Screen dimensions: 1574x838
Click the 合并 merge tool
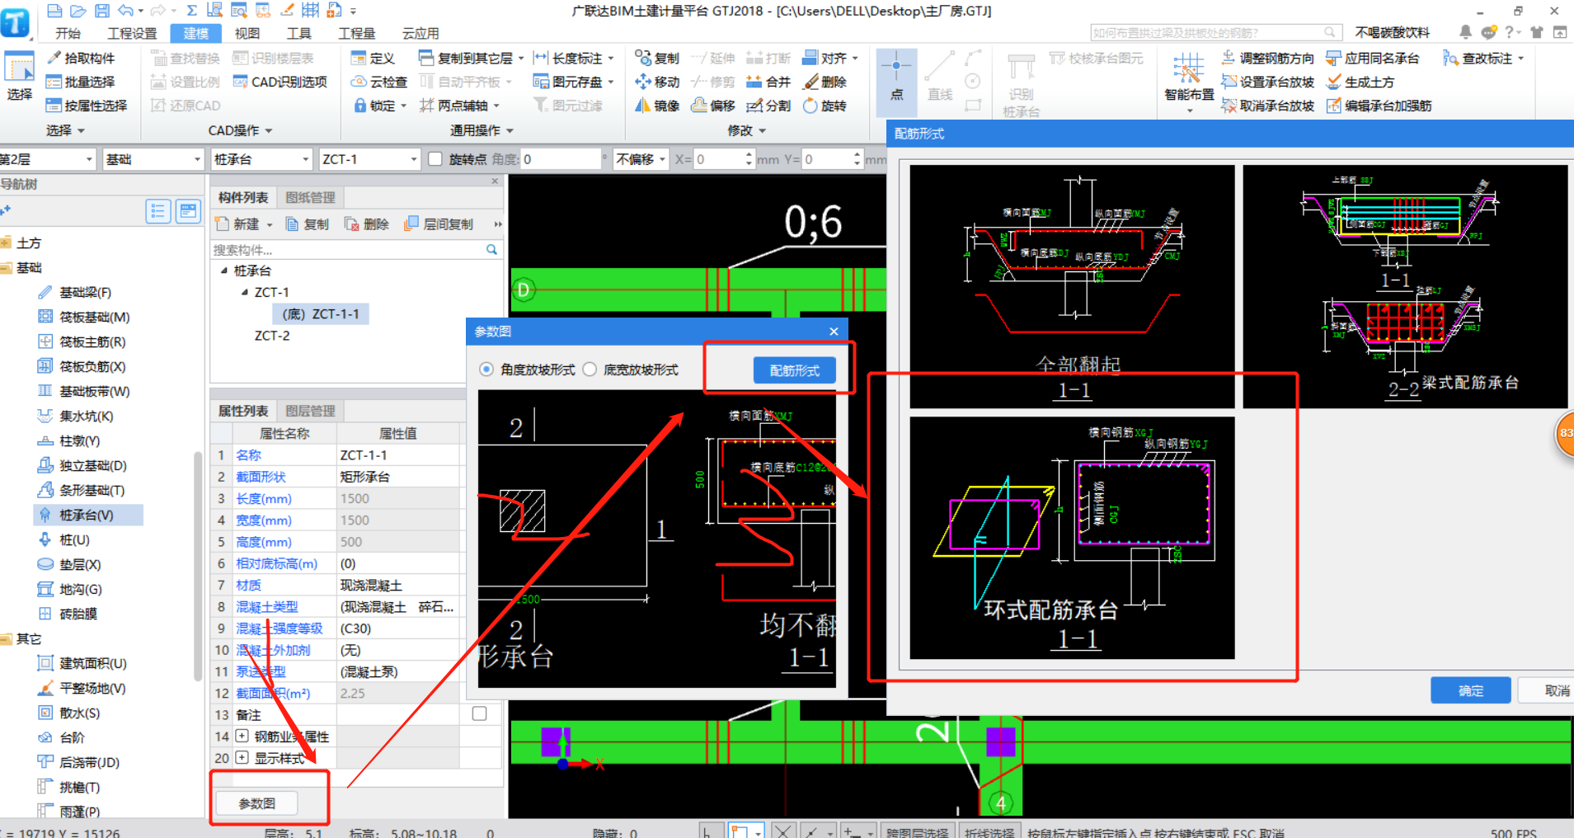click(768, 82)
